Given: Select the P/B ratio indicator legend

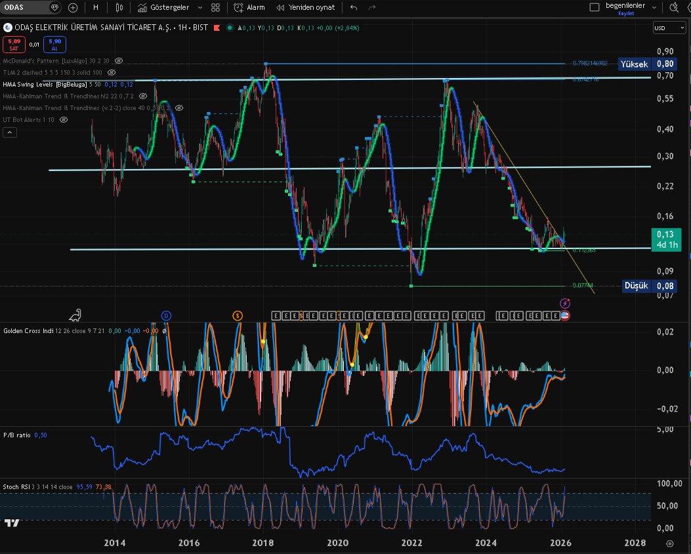Looking at the screenshot, I should pos(17,435).
